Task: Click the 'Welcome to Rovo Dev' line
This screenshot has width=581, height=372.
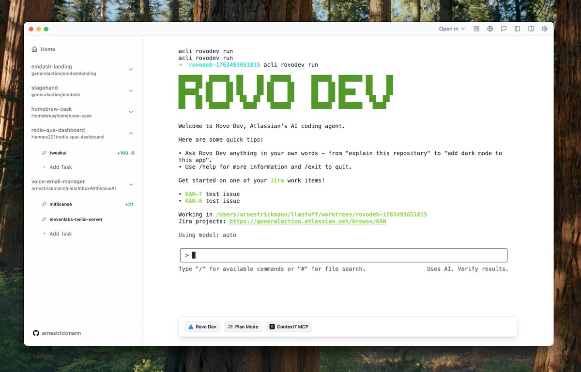Action: pos(261,126)
